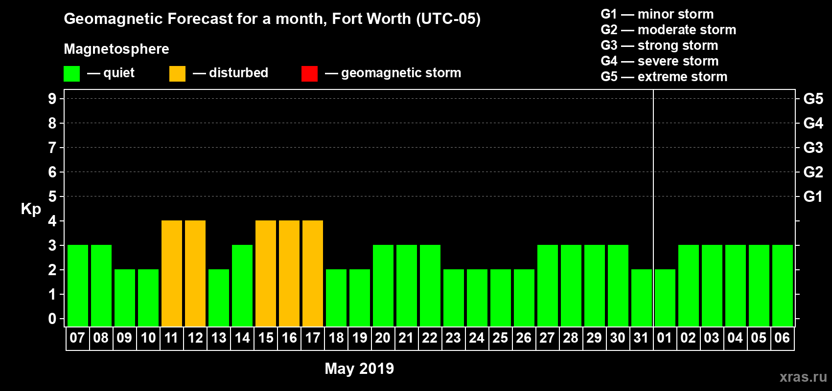Click the G5 right-axis label
The height and width of the screenshot is (391, 832).
pyautogui.click(x=813, y=99)
